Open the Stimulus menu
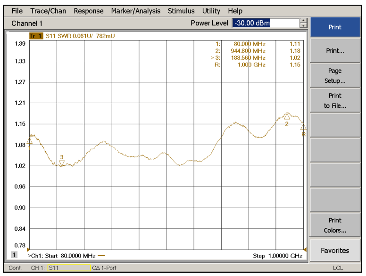The width and height of the screenshot is (366, 276). (x=181, y=11)
